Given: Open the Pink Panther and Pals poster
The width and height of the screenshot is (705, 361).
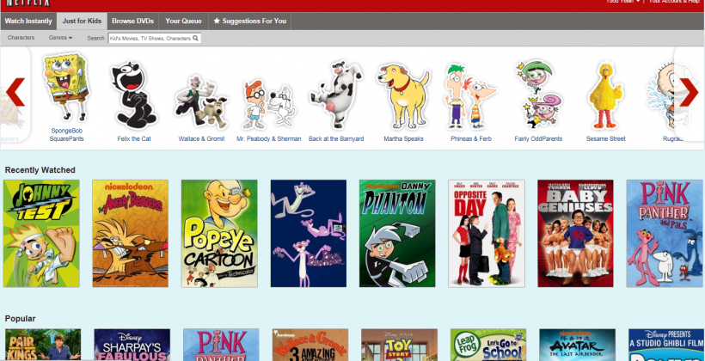Looking at the screenshot, I should click(665, 233).
